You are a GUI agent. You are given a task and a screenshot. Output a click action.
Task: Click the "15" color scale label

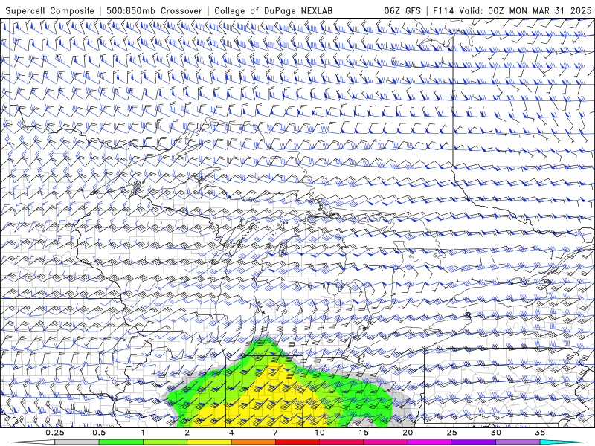click(x=364, y=433)
